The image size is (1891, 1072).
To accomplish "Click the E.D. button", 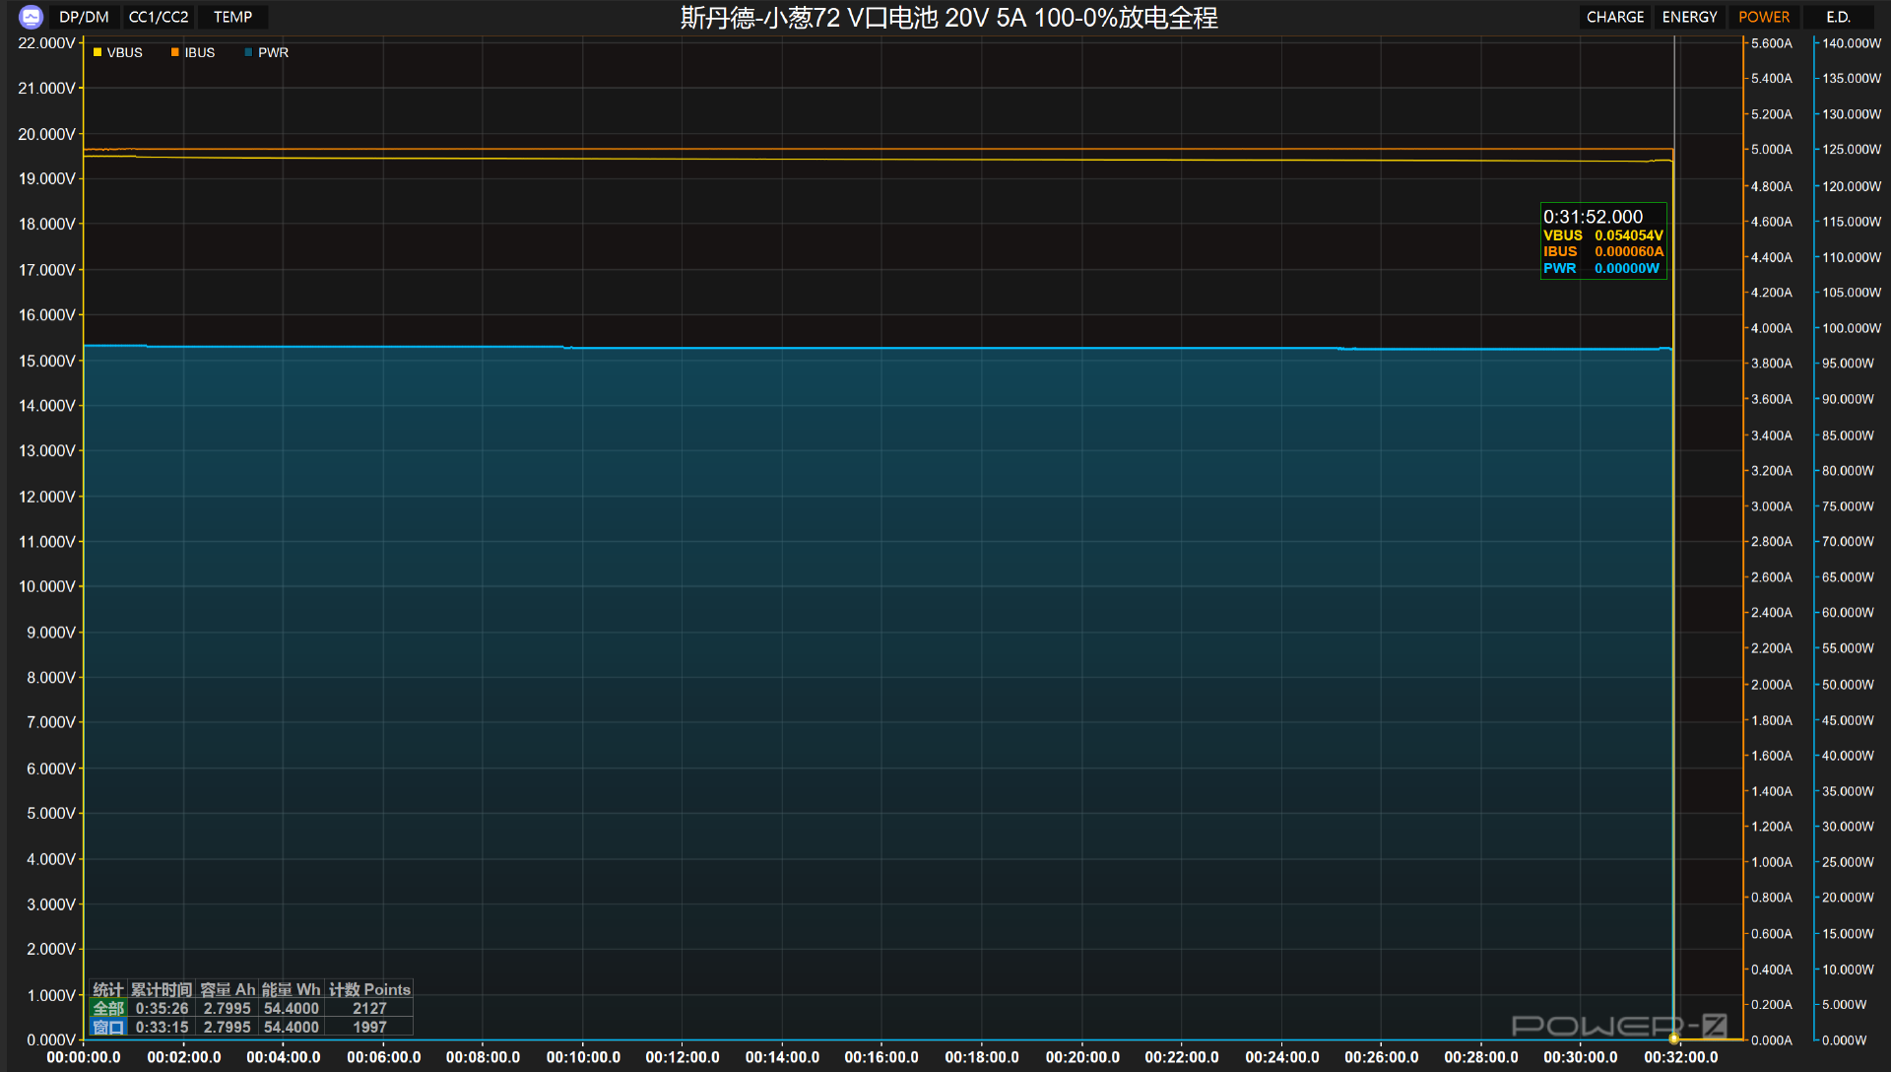I will tap(1838, 17).
